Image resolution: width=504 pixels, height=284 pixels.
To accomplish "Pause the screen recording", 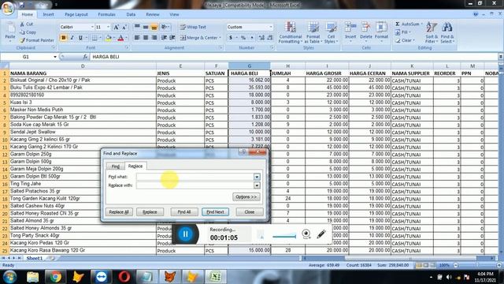I will coord(186,234).
